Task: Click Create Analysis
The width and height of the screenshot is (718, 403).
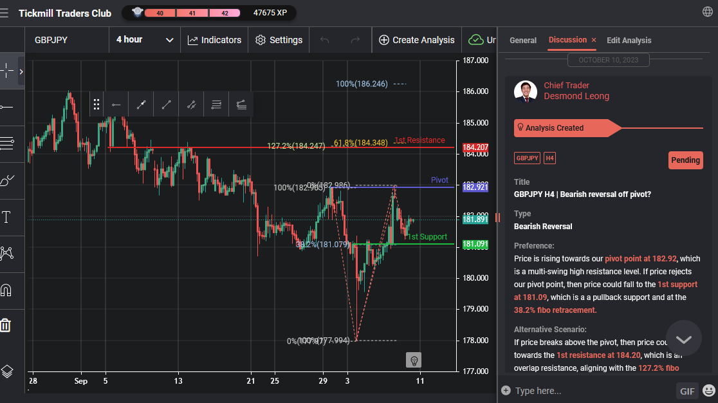Action: click(417, 40)
